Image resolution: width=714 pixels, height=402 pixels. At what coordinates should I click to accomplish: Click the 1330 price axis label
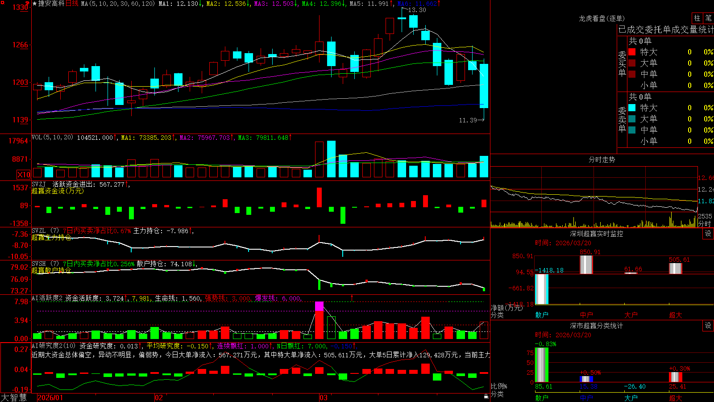(x=20, y=7)
